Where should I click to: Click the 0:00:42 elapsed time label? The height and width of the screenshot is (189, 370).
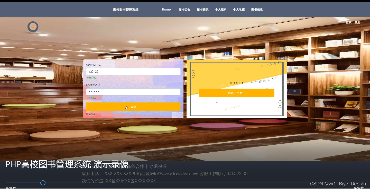pyautogui.click(x=11, y=188)
